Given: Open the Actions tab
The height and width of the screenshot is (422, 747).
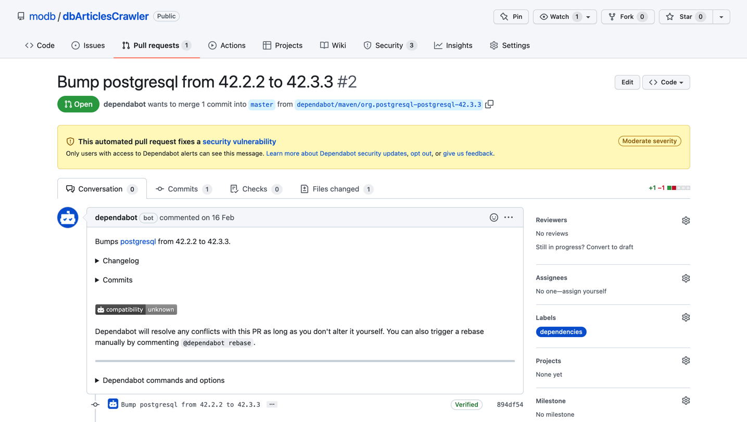Looking at the screenshot, I should (x=226, y=45).
